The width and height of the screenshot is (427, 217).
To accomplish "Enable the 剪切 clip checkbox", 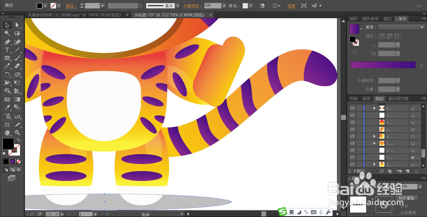I will pos(397,206).
